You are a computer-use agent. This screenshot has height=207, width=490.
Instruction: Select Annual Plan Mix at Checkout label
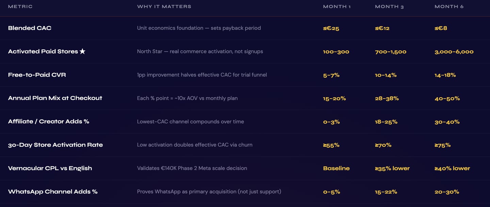coord(55,98)
